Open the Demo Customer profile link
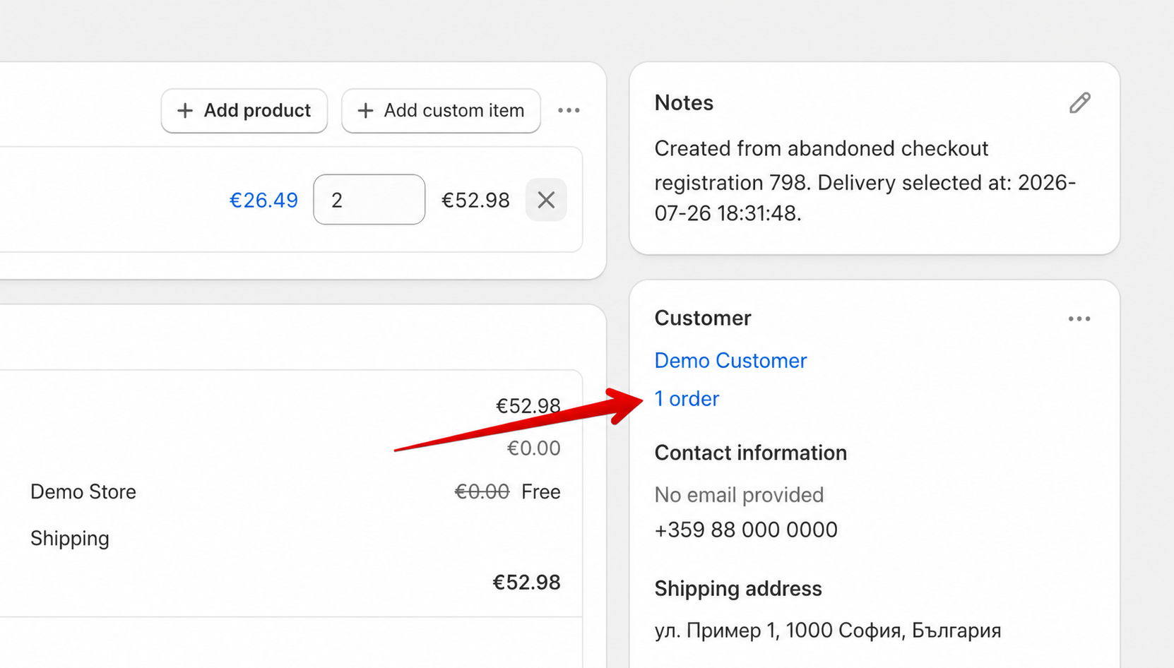 click(730, 361)
